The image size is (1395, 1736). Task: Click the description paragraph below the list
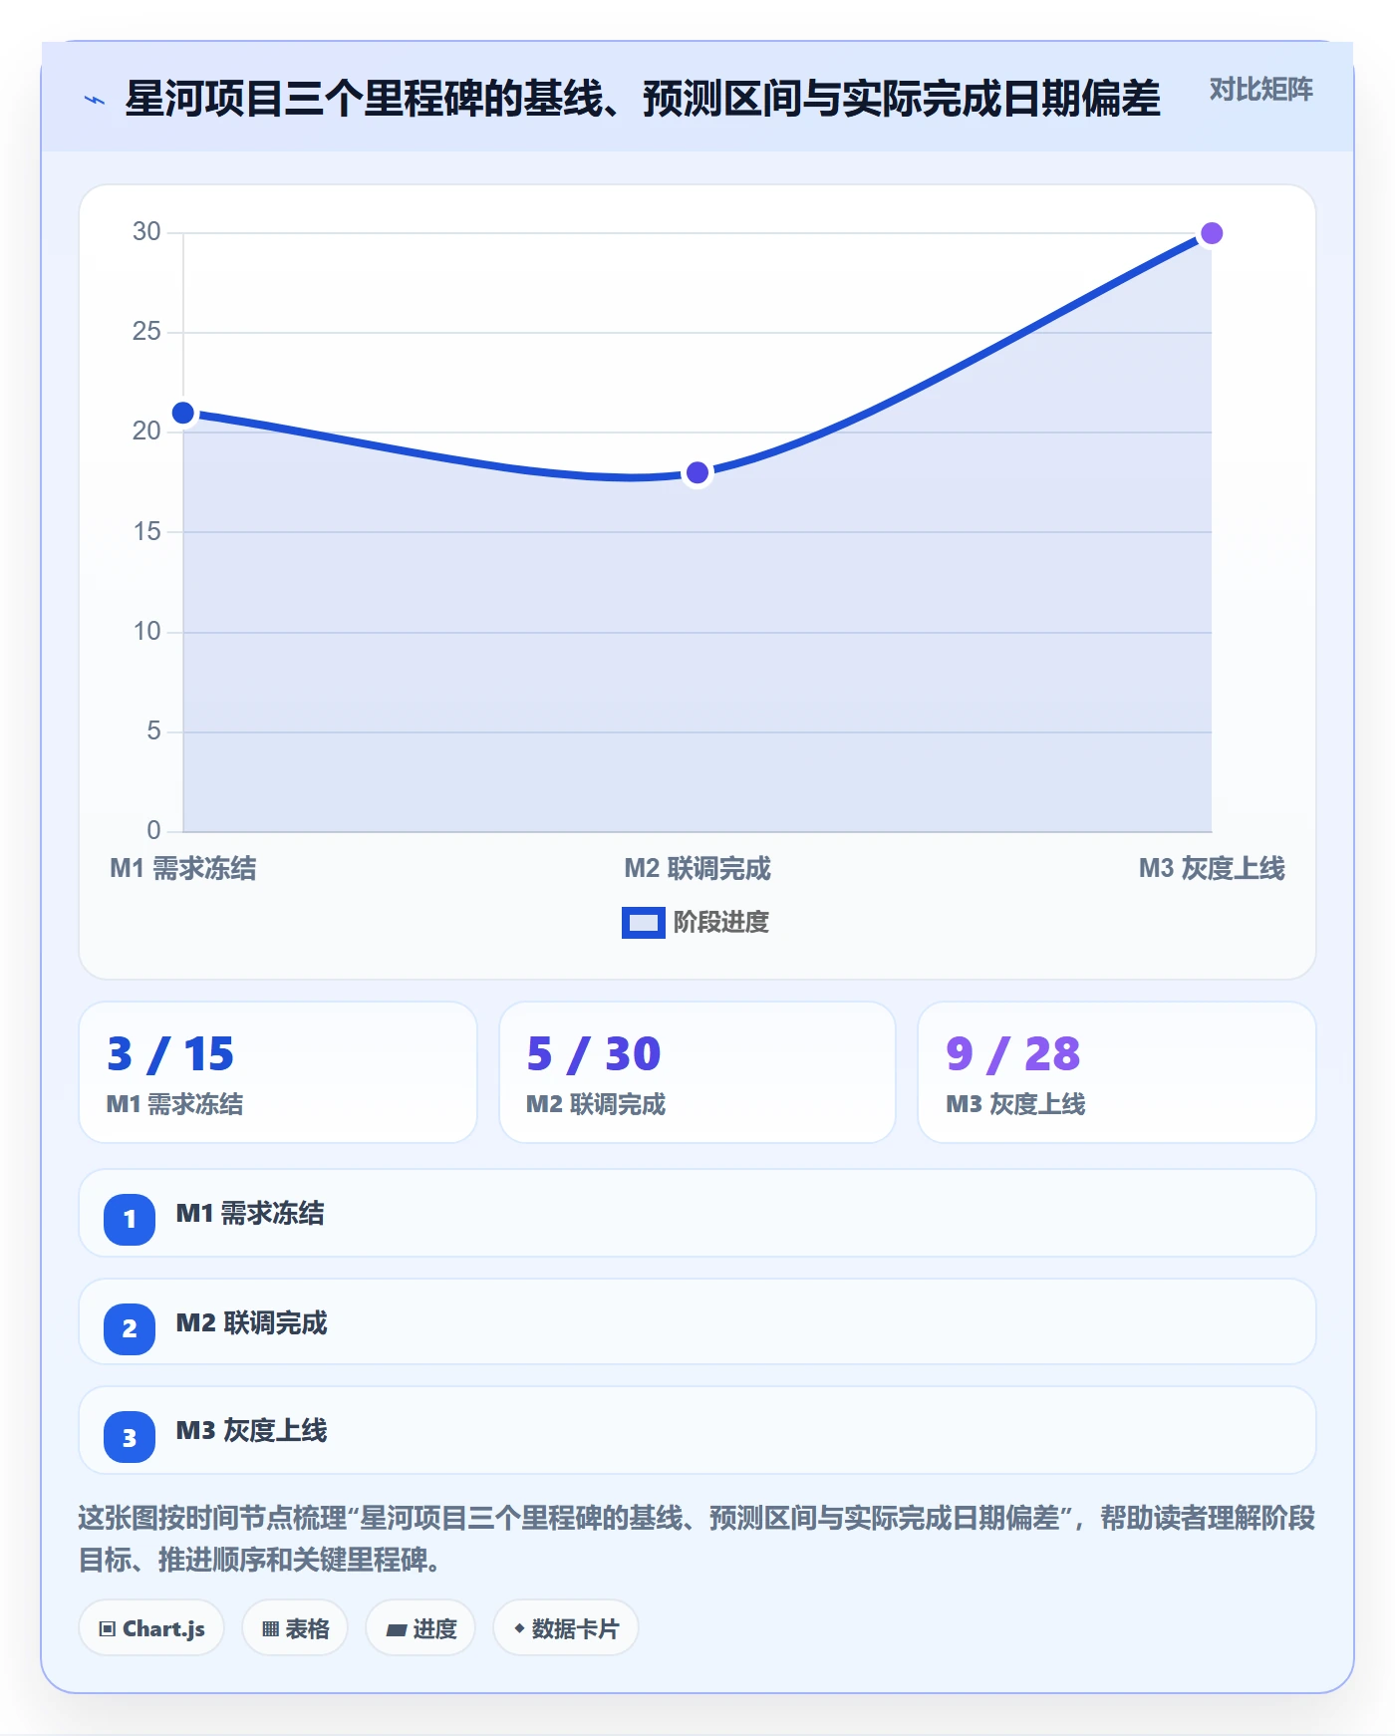pyautogui.click(x=697, y=1539)
